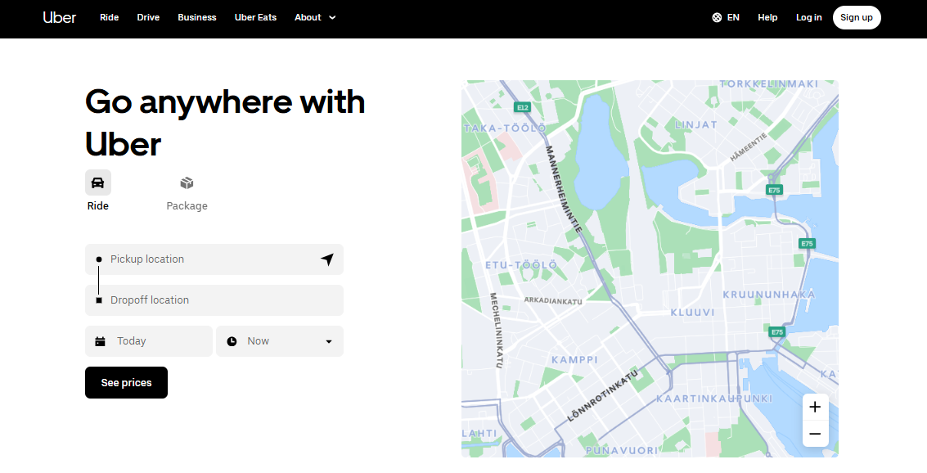Open the Uber Eats menu item
This screenshot has height=473, width=927.
255,17
